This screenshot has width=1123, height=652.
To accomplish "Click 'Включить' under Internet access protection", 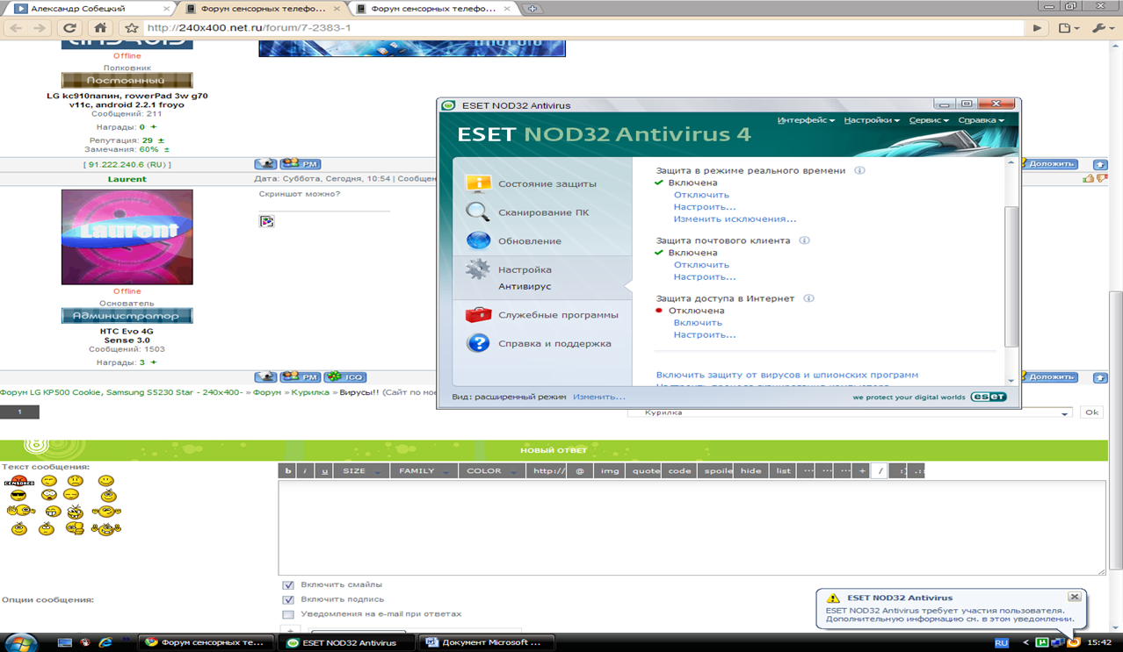I will click(698, 323).
